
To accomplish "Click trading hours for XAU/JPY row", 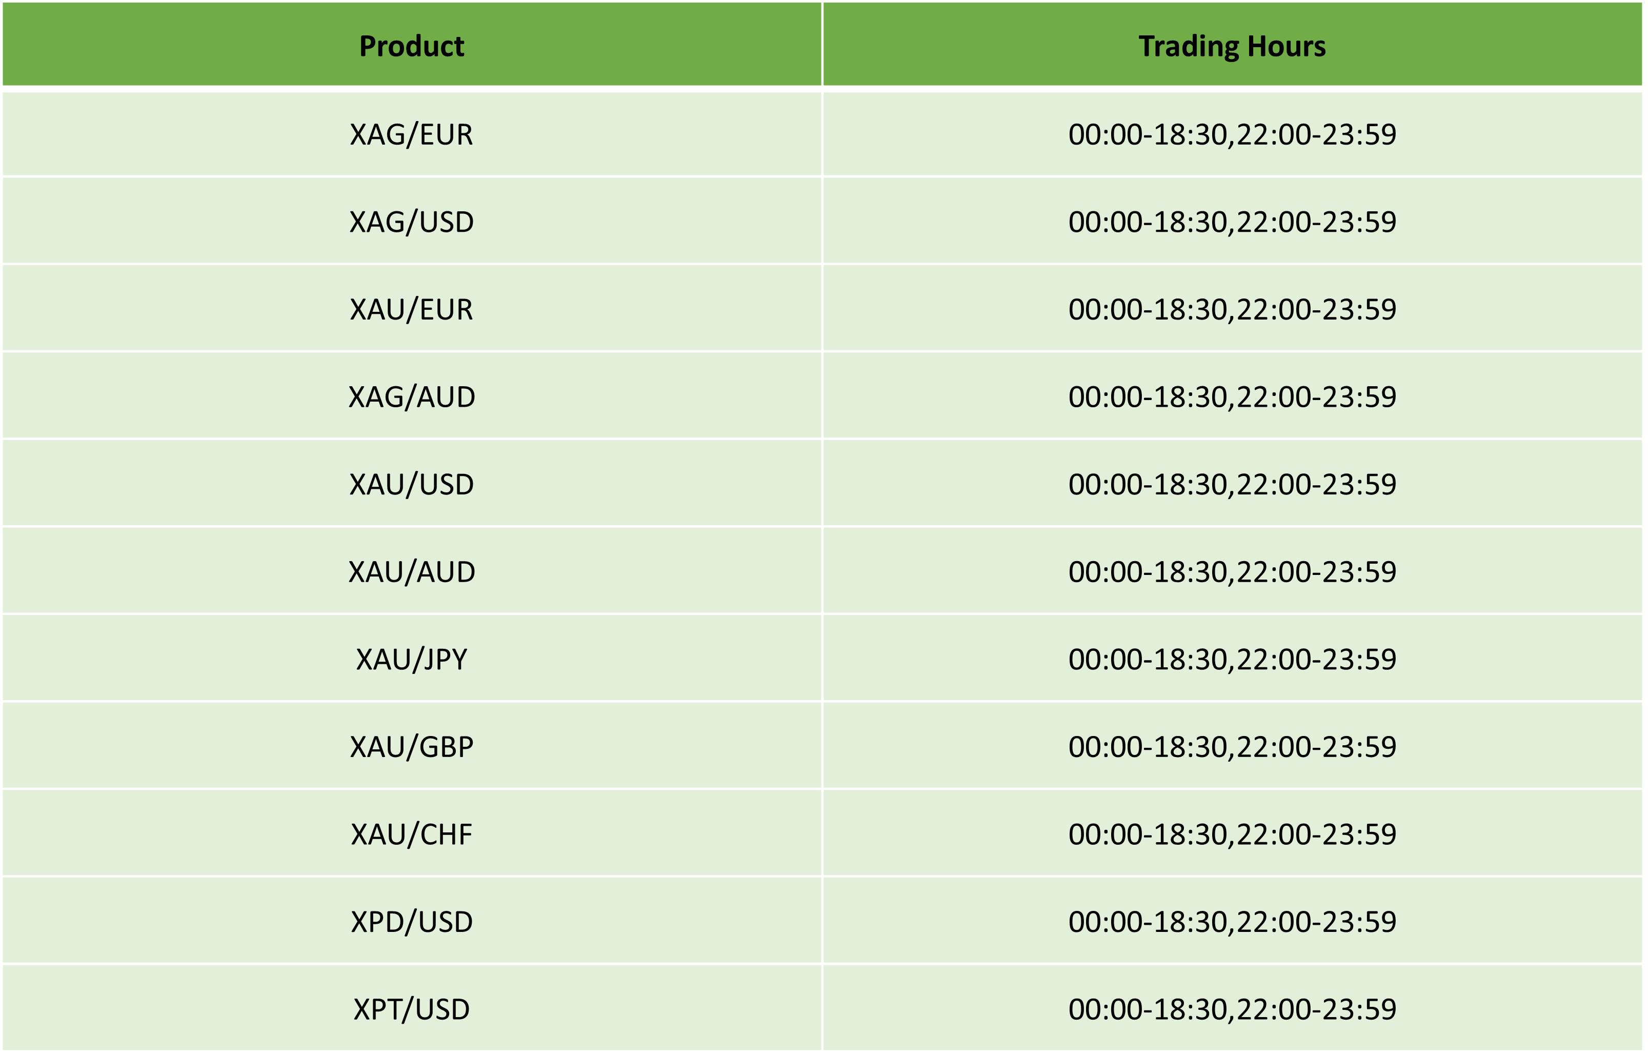I will pyautogui.click(x=1232, y=660).
